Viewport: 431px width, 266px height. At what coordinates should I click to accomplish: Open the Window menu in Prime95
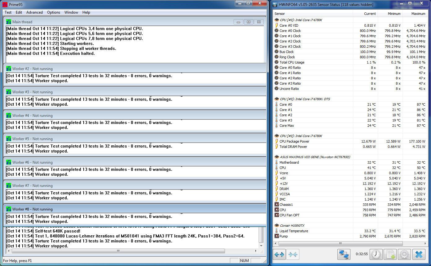[71, 12]
